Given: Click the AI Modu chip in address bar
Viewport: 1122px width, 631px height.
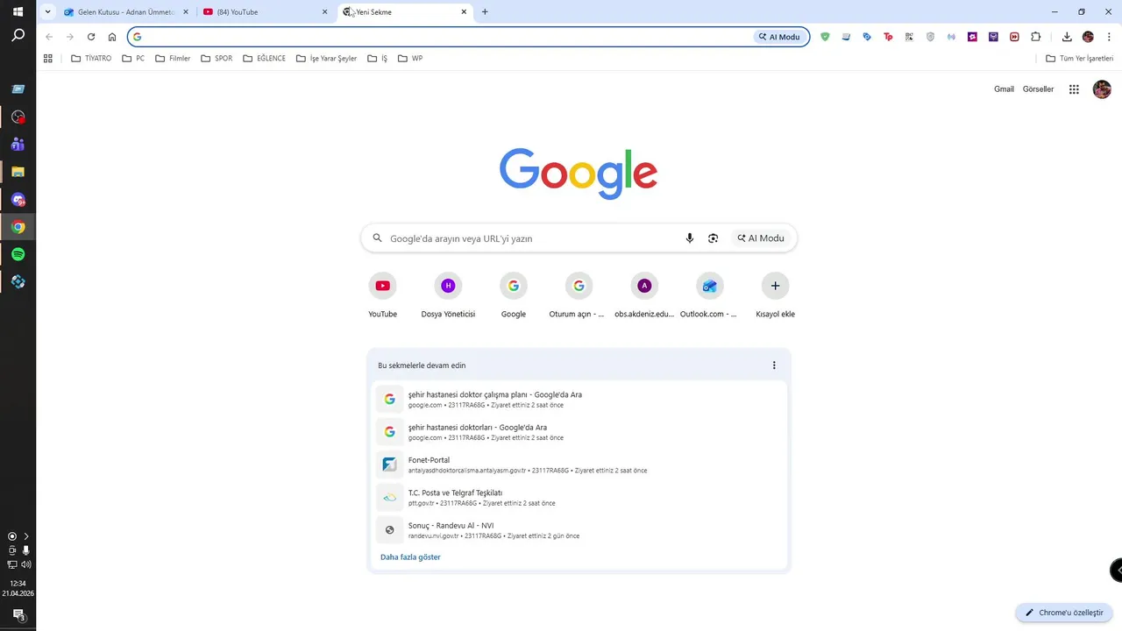Looking at the screenshot, I should 780,37.
